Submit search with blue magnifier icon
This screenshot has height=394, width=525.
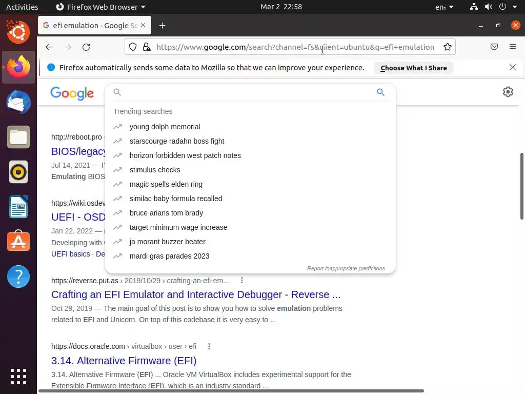pyautogui.click(x=380, y=92)
